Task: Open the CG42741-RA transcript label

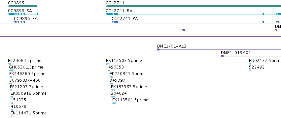Action: pos(119,11)
